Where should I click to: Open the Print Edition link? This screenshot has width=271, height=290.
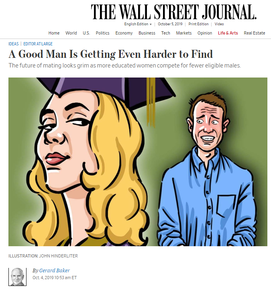198,24
